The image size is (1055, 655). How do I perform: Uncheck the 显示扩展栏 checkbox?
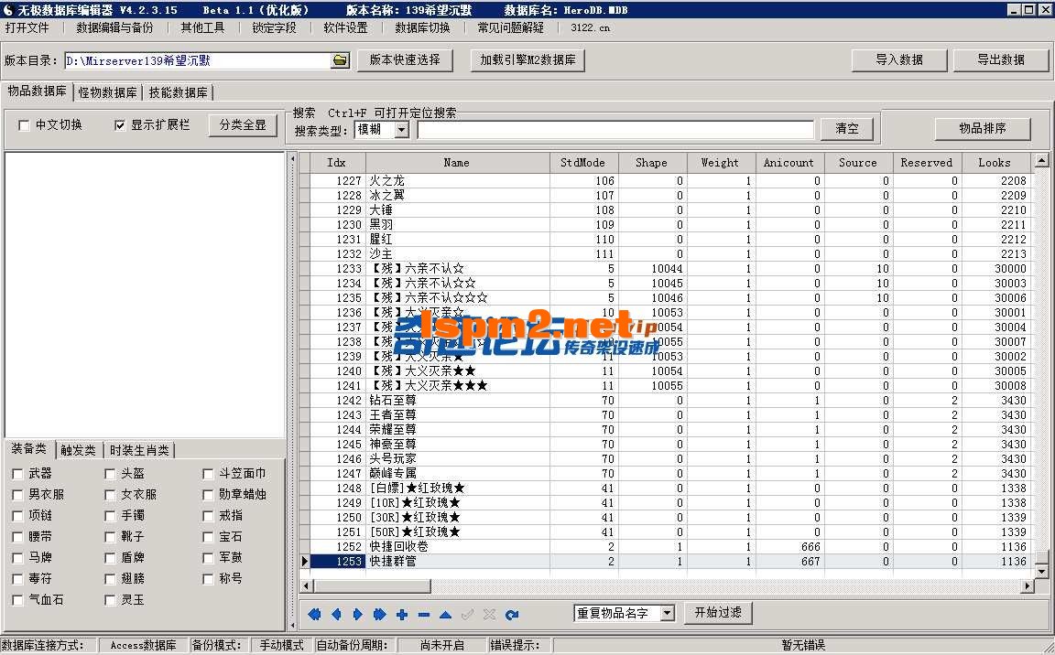(x=120, y=125)
